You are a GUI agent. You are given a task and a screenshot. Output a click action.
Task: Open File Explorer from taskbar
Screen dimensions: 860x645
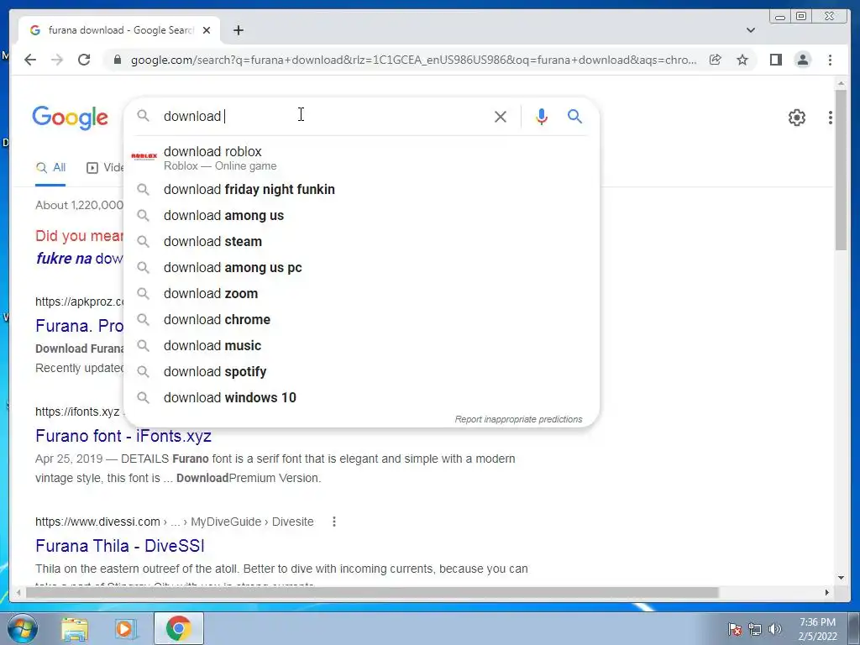tap(75, 628)
